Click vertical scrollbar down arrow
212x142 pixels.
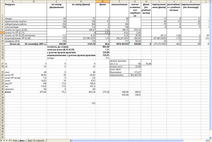tap(211, 138)
